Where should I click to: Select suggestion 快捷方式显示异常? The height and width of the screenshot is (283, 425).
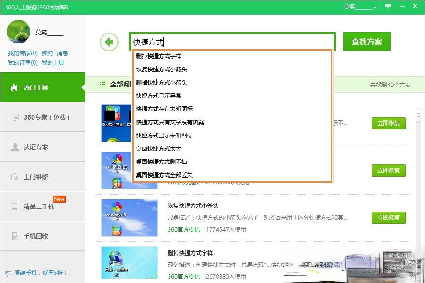232,96
